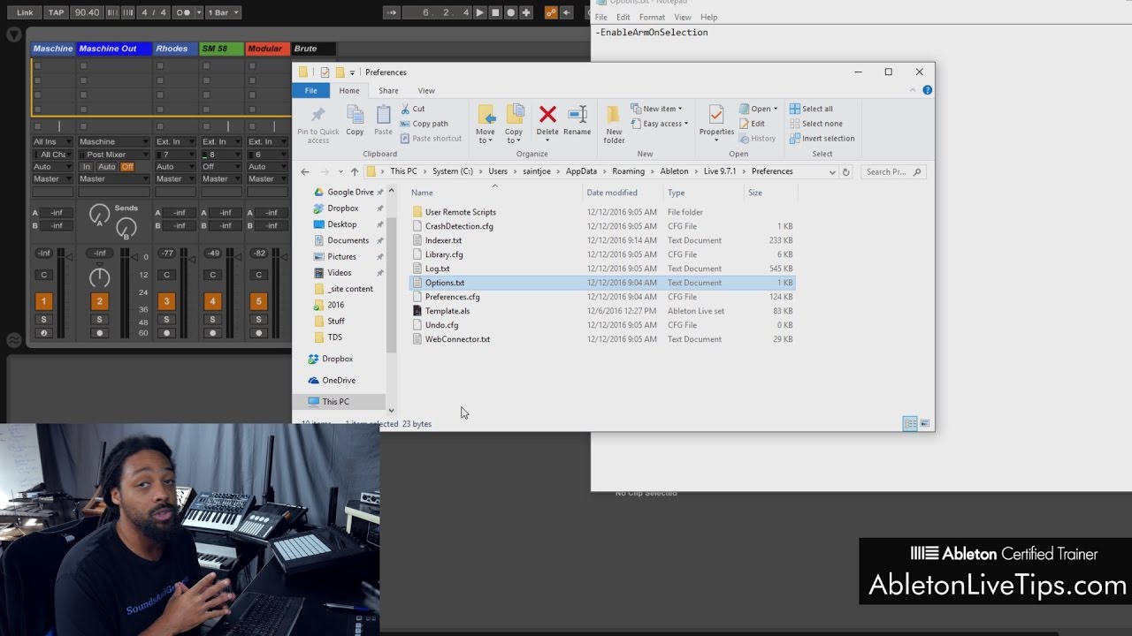Click Copy path in Clipboard group

point(424,124)
